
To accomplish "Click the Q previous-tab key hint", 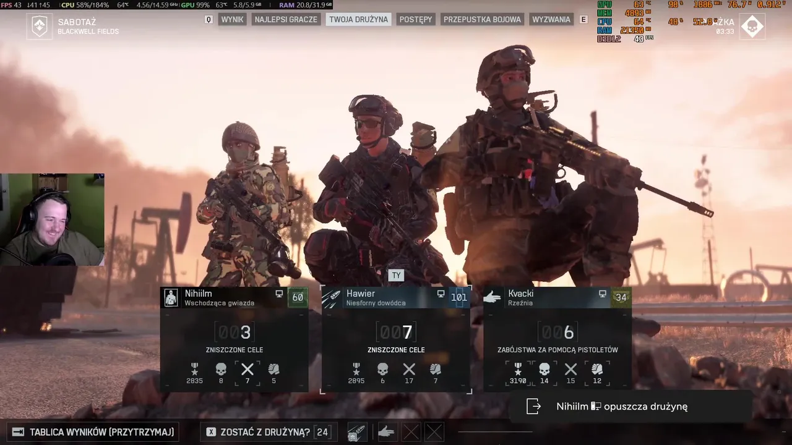I will tap(209, 19).
